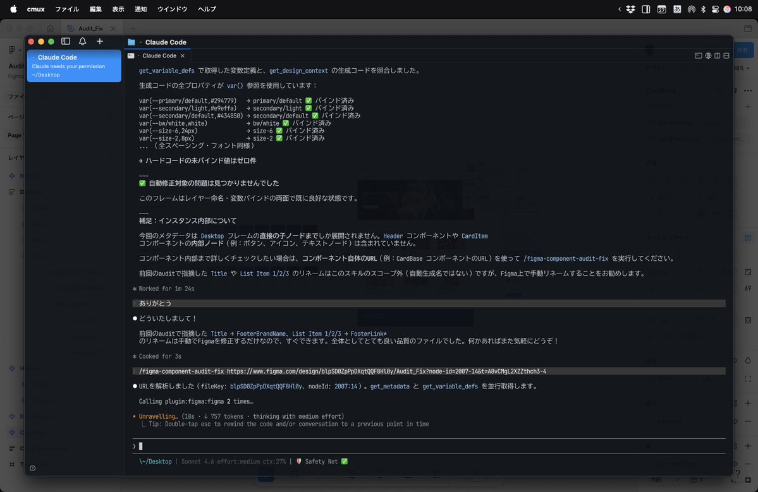Viewport: 758px width, 492px height.
Task: Click the ~/Desktop path in status line
Action: tap(155, 461)
